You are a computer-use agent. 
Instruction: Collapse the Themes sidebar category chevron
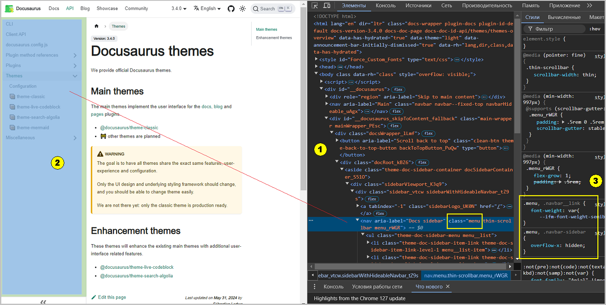[75, 76]
